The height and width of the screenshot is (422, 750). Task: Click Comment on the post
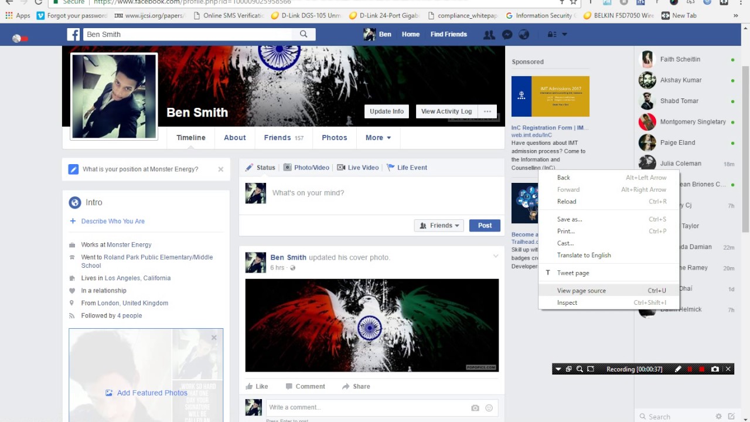coord(305,386)
